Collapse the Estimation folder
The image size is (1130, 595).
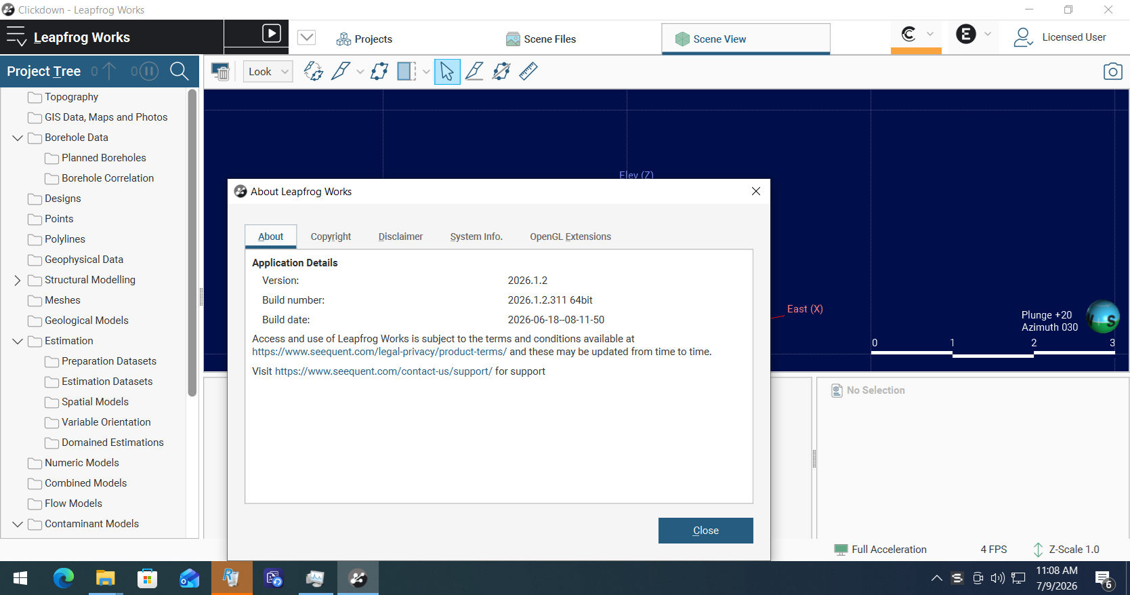coord(18,341)
